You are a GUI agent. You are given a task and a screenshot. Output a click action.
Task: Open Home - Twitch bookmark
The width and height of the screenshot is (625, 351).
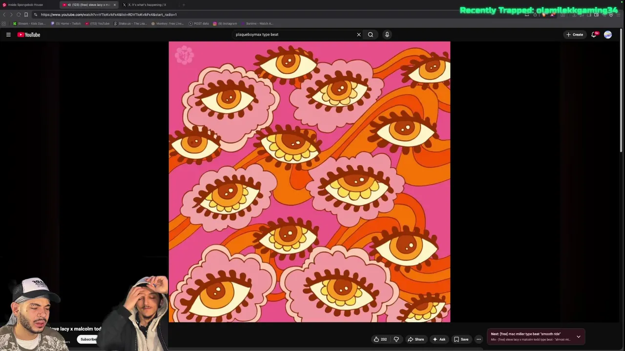tap(66, 23)
